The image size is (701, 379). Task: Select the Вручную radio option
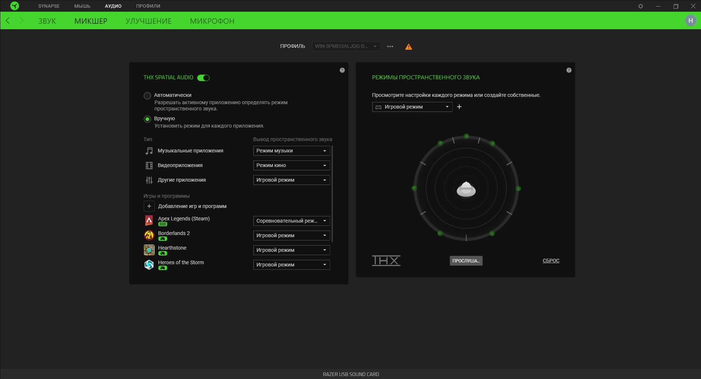coord(147,119)
